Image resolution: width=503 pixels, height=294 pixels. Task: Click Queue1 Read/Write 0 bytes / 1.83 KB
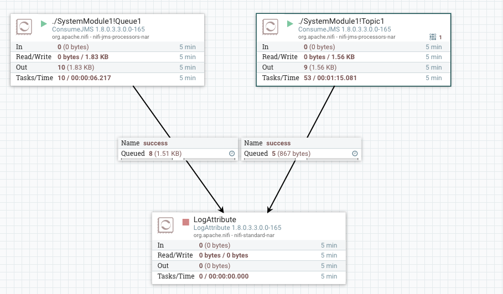click(x=83, y=57)
